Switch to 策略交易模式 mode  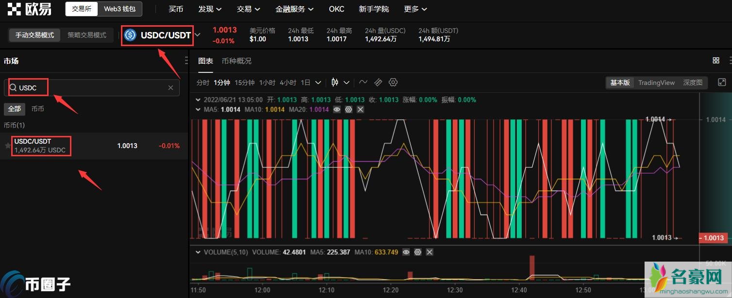[87, 35]
